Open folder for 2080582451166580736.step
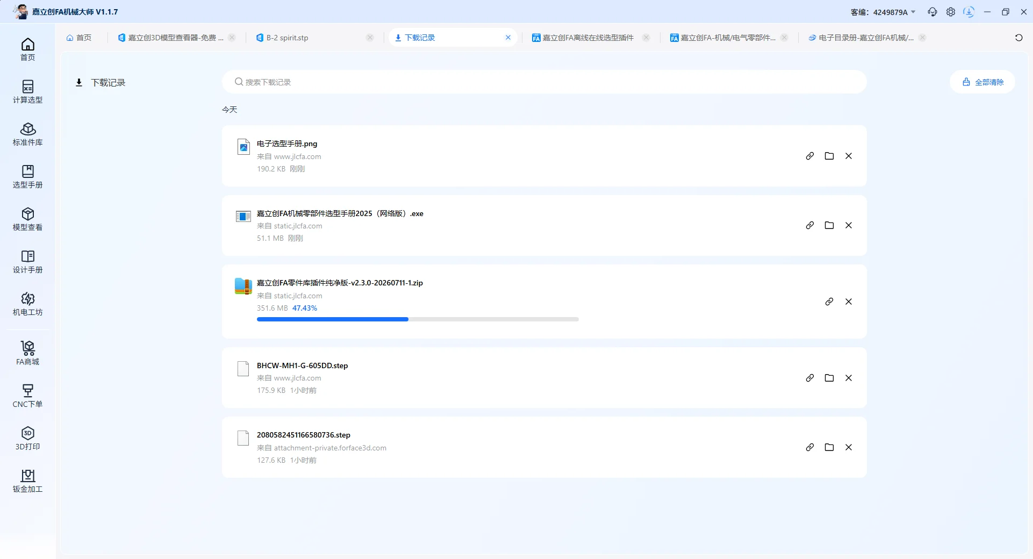This screenshot has height=559, width=1033. click(829, 447)
